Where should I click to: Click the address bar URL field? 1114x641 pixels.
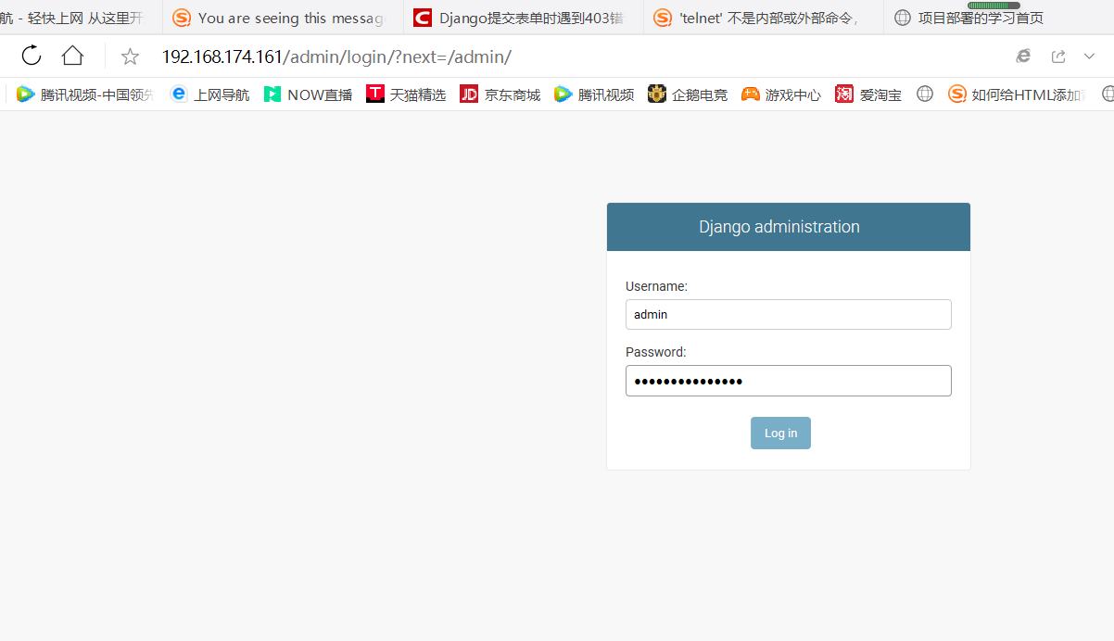[x=336, y=57]
